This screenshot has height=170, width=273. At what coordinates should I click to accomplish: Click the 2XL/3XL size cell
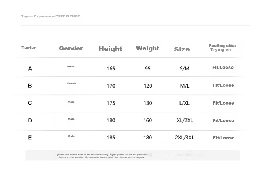[x=185, y=138]
